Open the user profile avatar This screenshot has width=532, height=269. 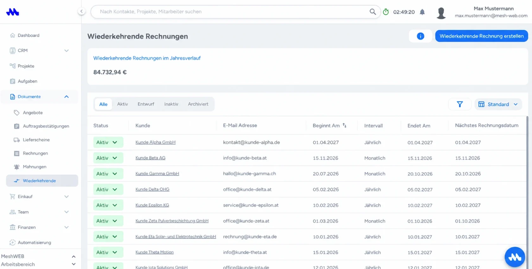point(441,13)
